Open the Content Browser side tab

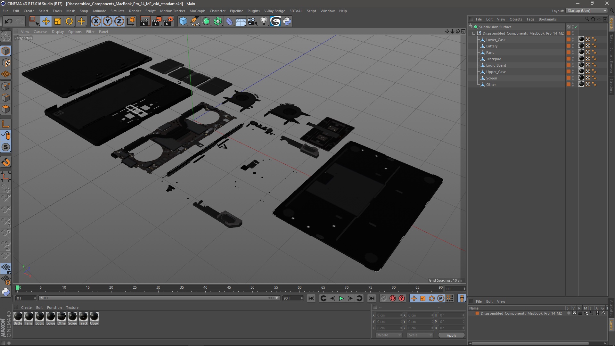pos(611,60)
